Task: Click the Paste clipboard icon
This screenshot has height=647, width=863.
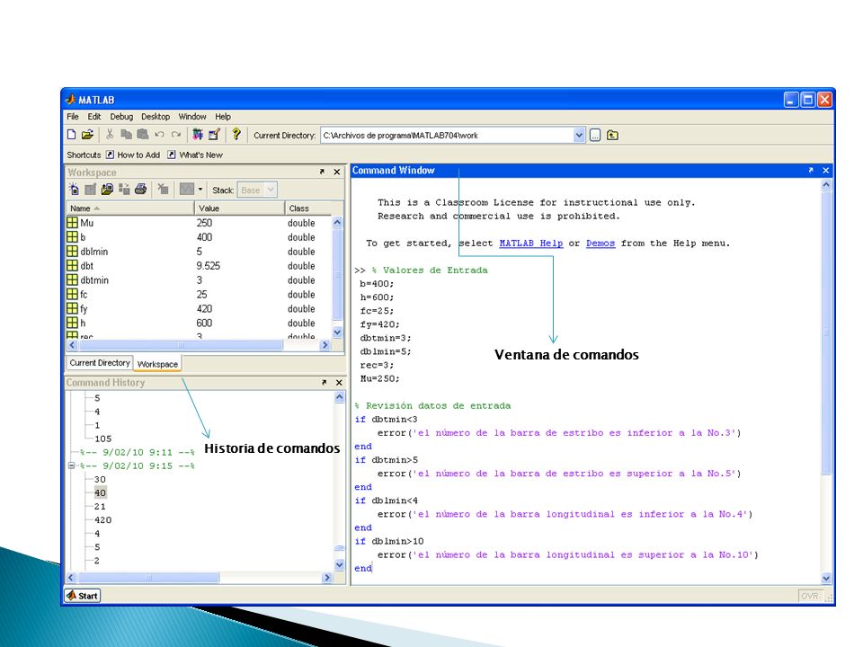Action: [143, 135]
